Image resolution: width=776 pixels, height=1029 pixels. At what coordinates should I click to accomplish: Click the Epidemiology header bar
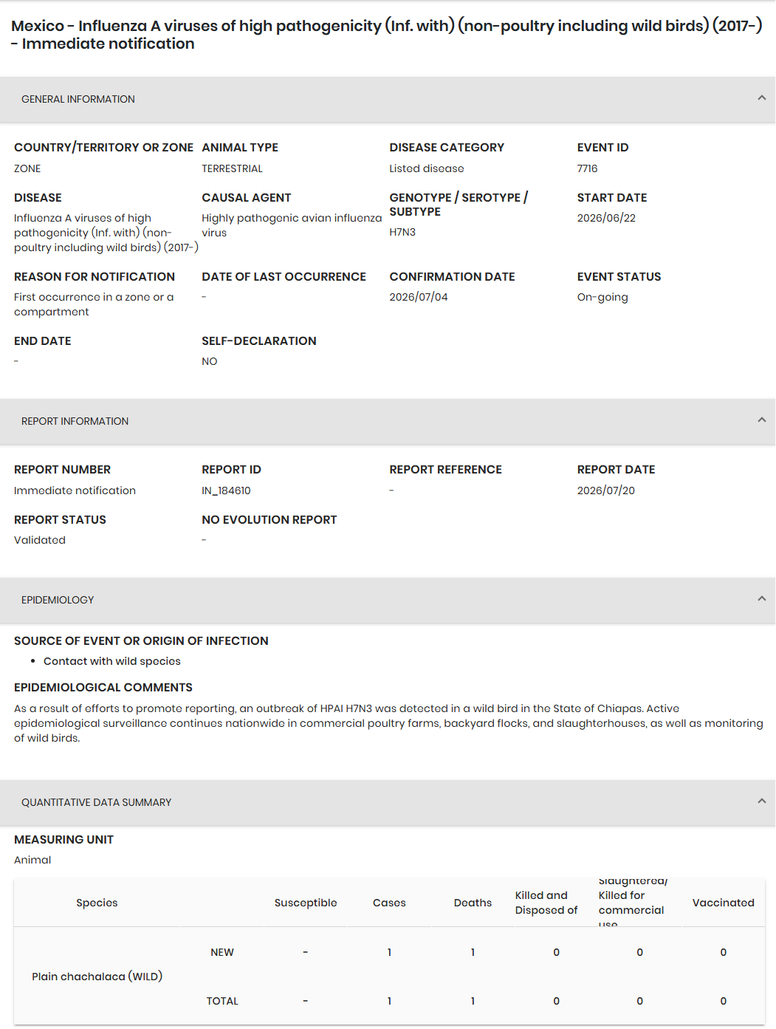coord(388,600)
